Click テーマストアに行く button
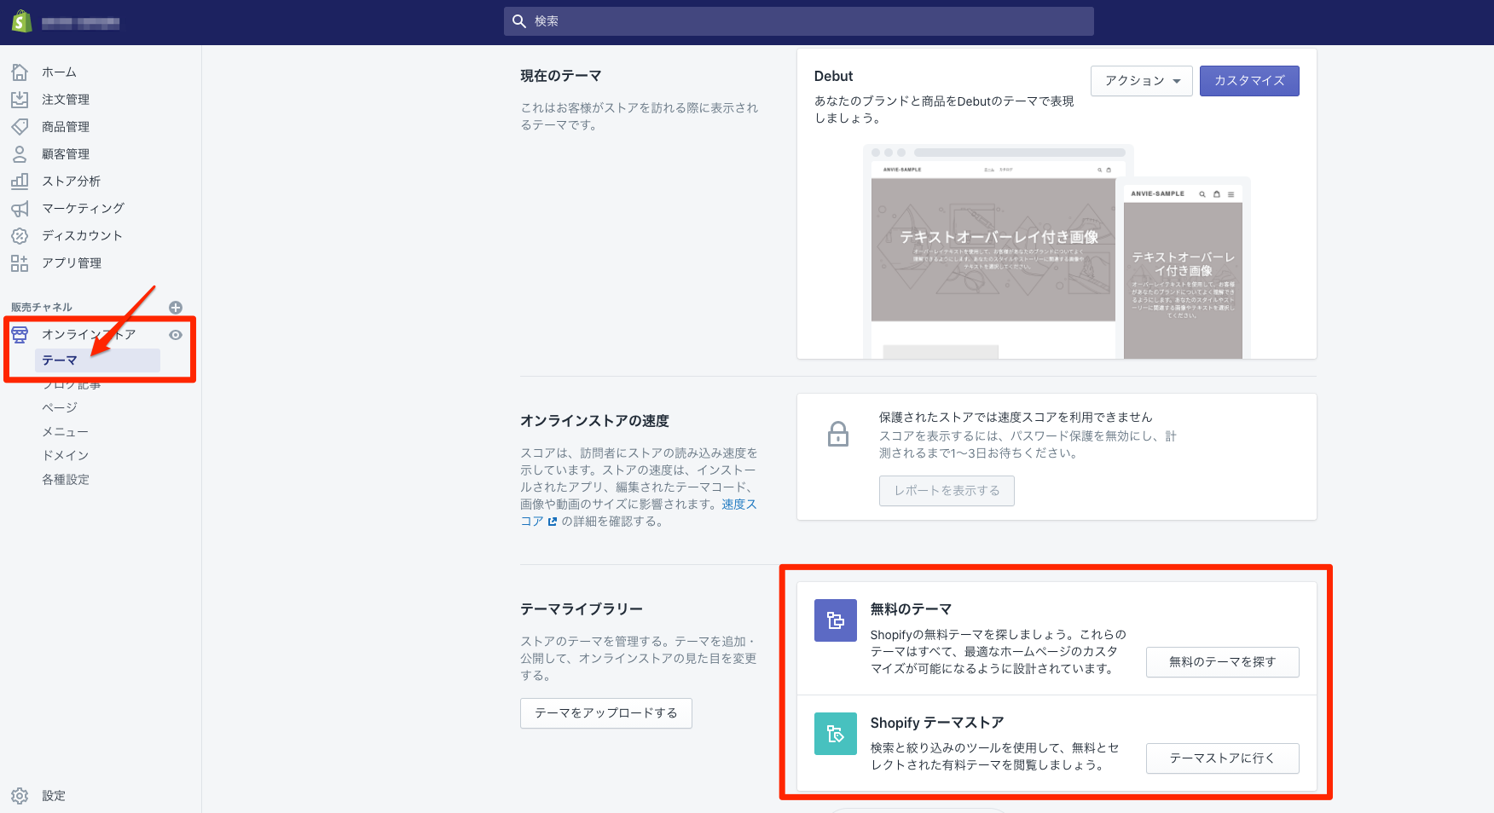 point(1222,758)
